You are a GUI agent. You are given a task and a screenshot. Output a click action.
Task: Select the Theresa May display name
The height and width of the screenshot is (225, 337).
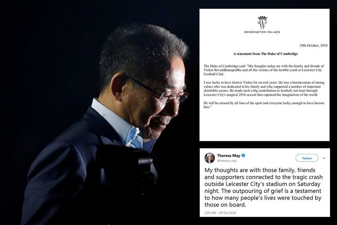tap(228, 155)
